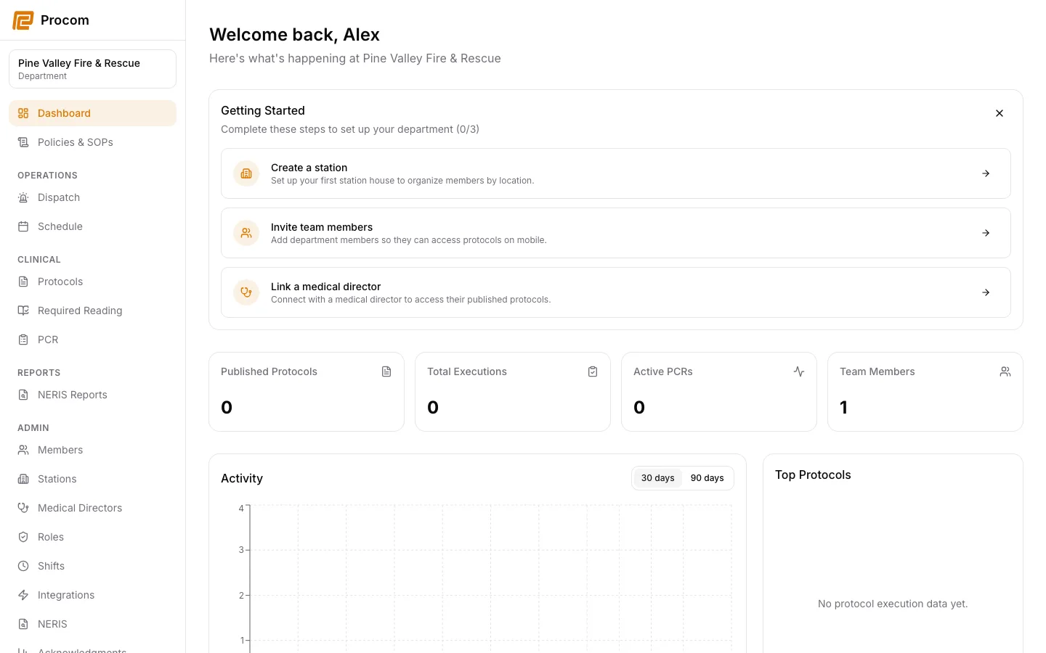This screenshot has height=653, width=1046.
Task: Click the NERIS Reports file icon
Action: click(x=23, y=395)
